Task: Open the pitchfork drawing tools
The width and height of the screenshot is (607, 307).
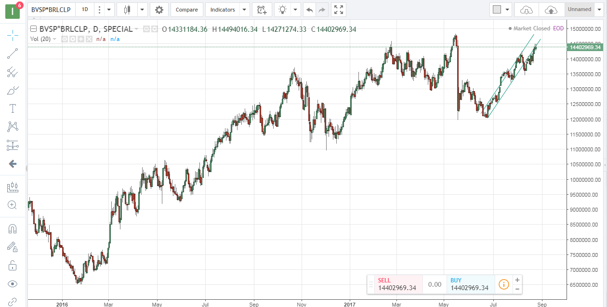Action: tap(13, 72)
